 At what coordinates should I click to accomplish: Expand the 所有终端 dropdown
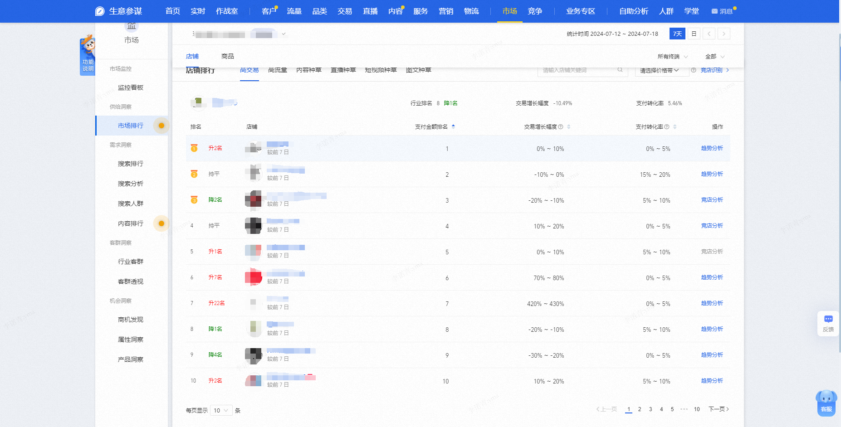pyautogui.click(x=672, y=57)
